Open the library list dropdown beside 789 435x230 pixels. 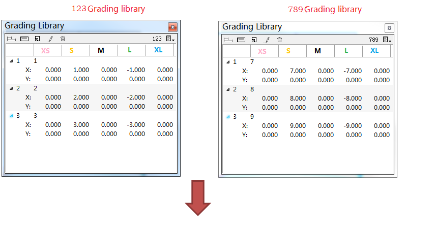387,40
